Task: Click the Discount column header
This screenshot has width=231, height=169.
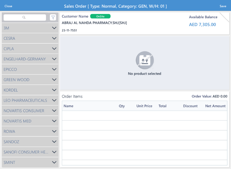Action: pos(190,106)
